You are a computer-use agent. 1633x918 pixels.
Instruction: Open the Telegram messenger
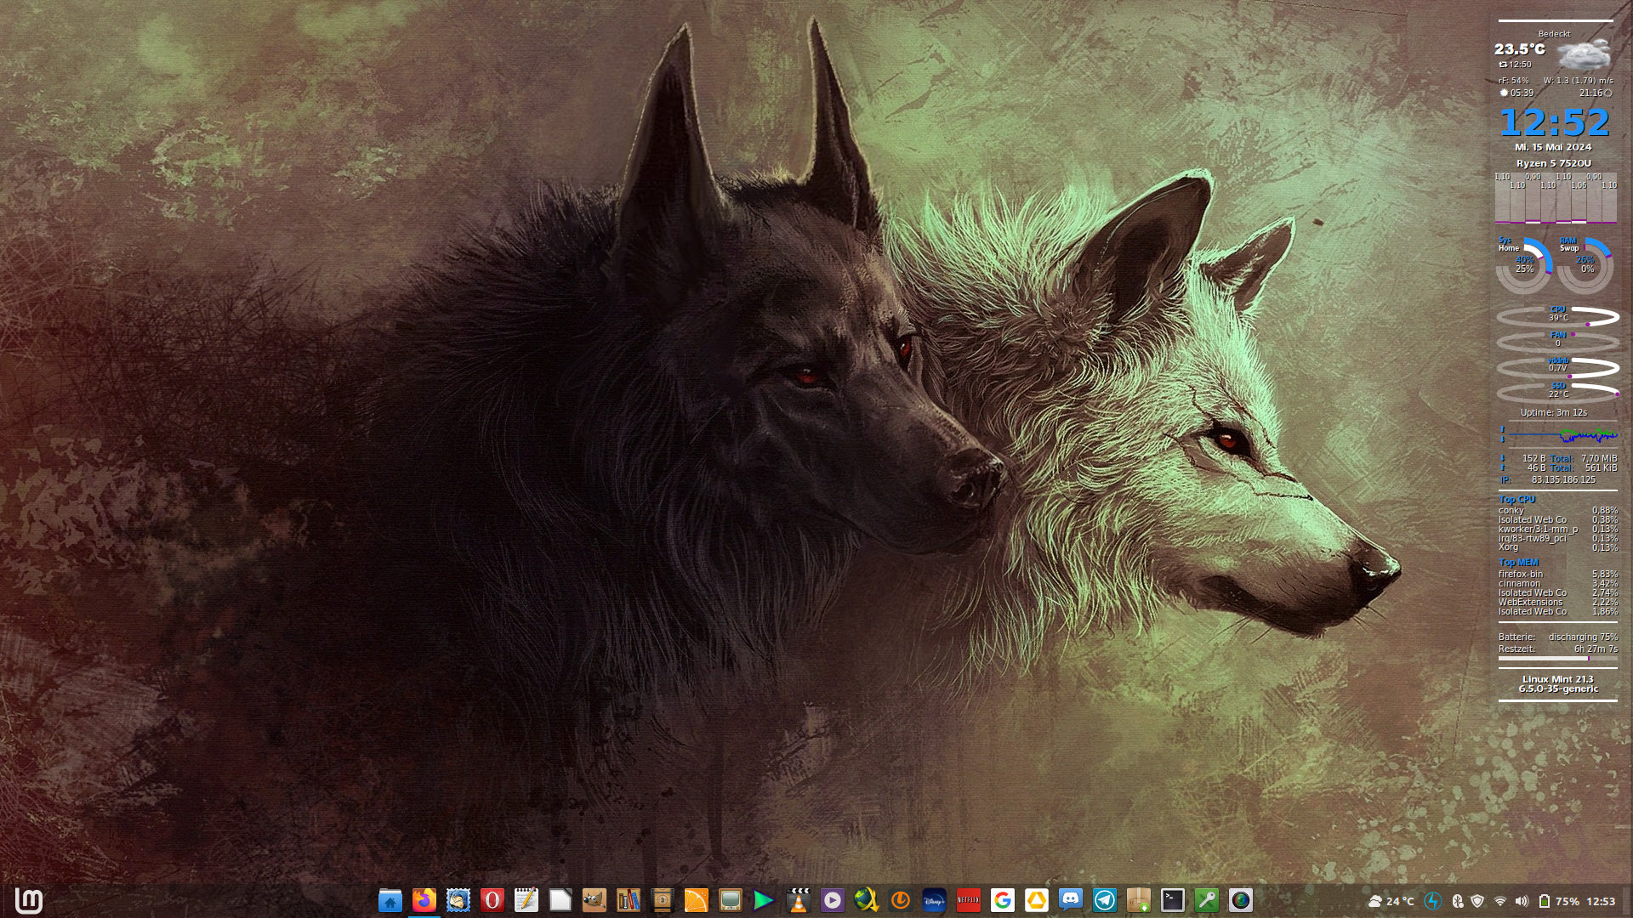[1105, 900]
